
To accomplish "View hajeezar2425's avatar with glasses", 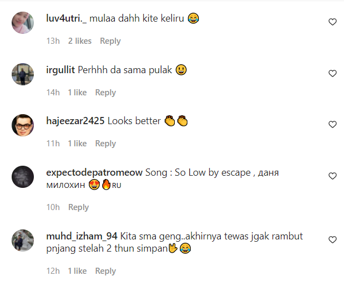I will [23, 125].
